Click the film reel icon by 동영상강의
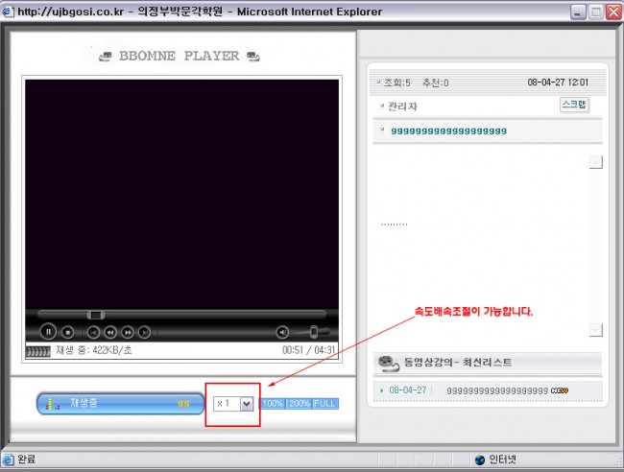Image resolution: width=624 pixels, height=472 pixels. (388, 364)
